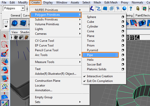This screenshot has height=106, width=150.
Task: Toggle Interactive Creation option
Action: coord(100,76)
